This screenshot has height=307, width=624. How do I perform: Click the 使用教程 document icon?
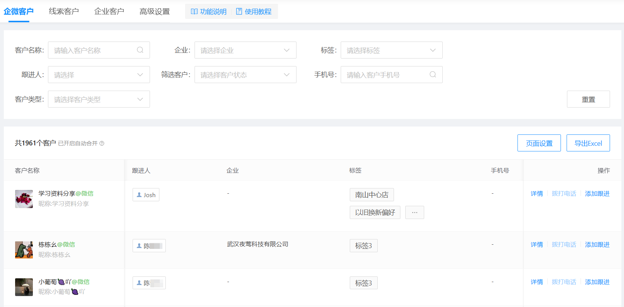(239, 12)
